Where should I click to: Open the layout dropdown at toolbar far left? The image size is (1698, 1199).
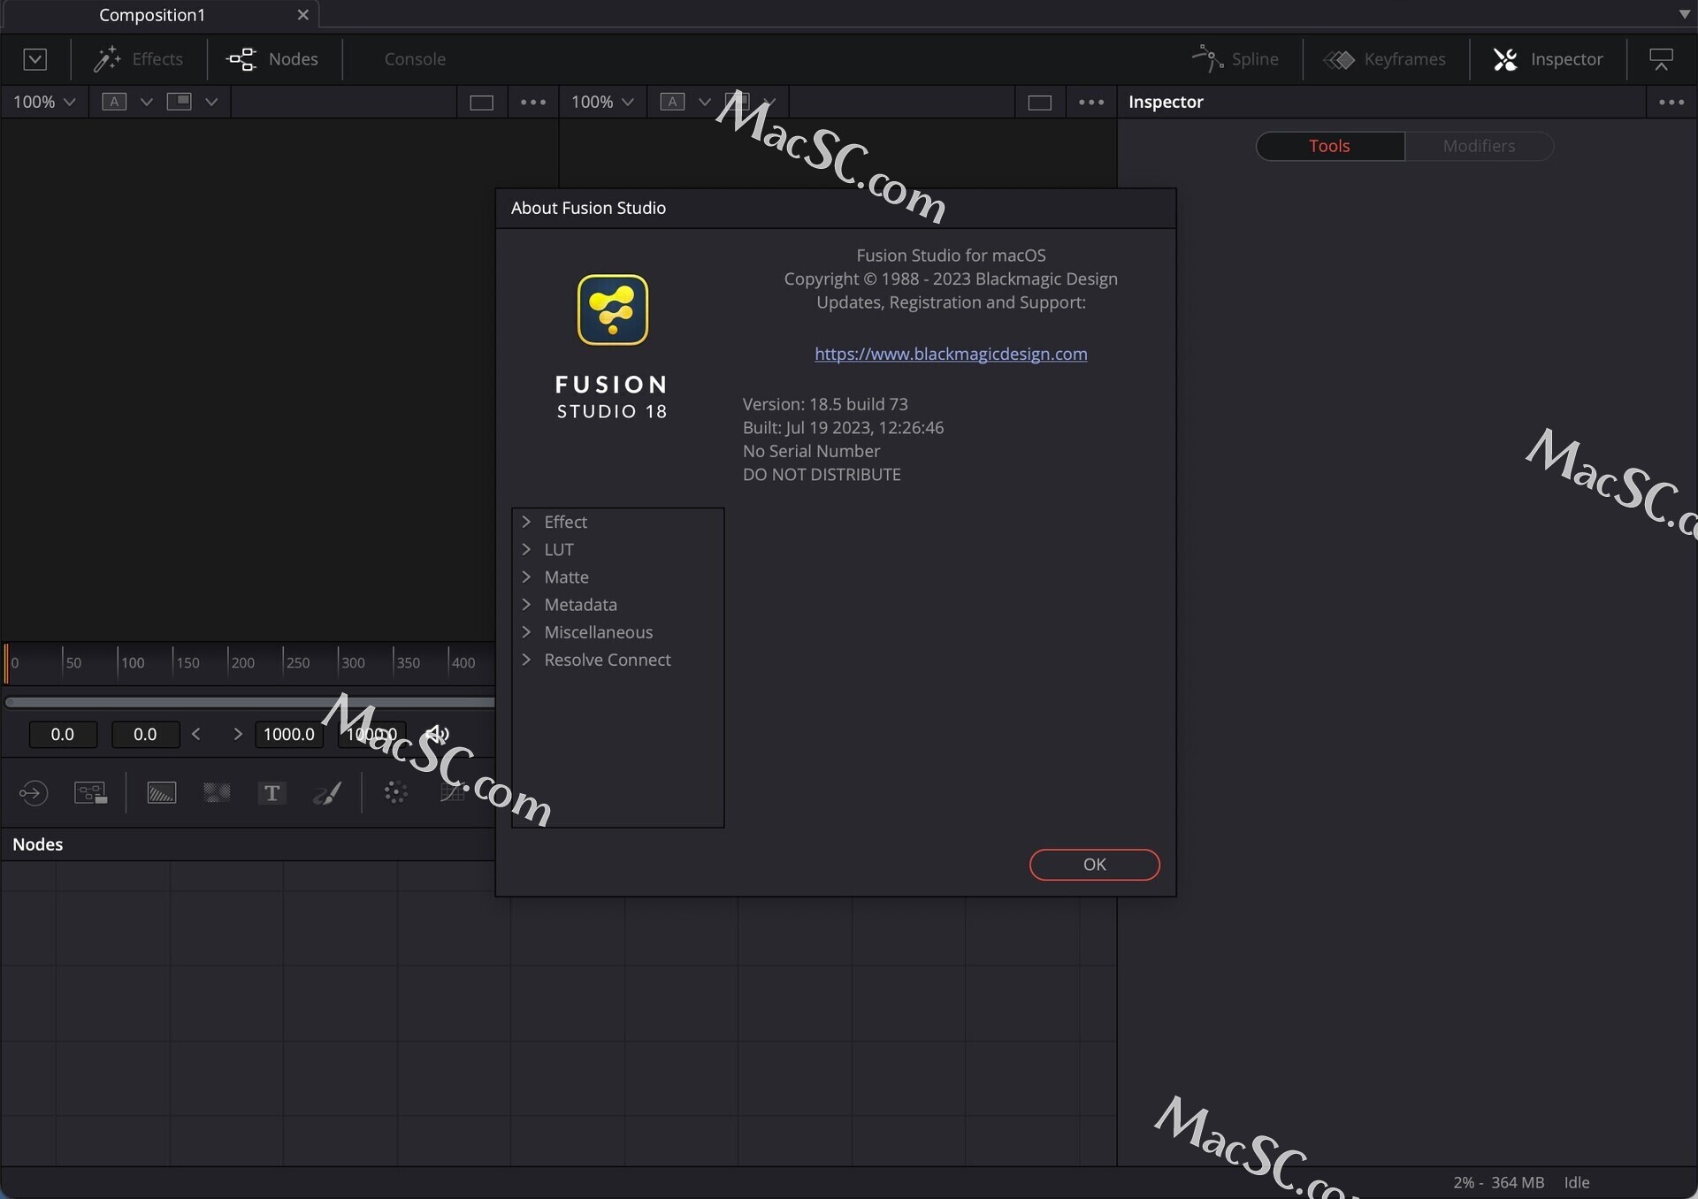pyautogui.click(x=34, y=59)
